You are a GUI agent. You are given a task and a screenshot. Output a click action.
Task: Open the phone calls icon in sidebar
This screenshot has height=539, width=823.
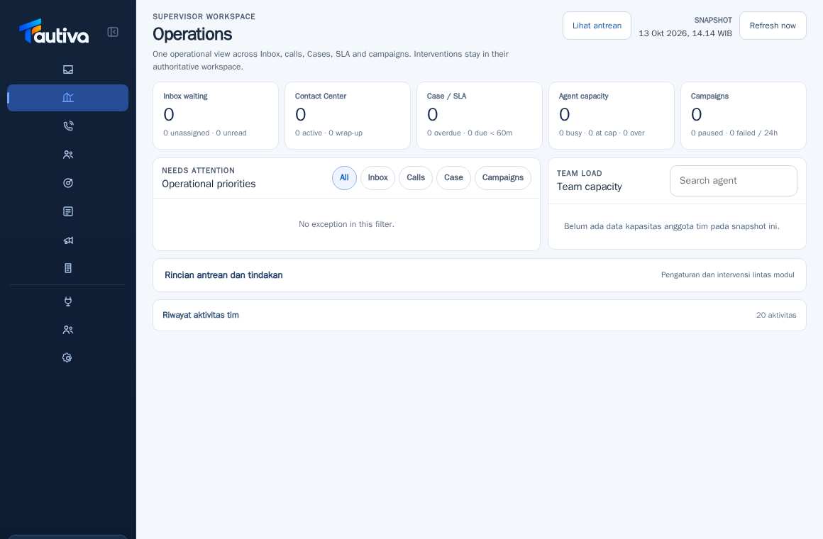(x=67, y=126)
